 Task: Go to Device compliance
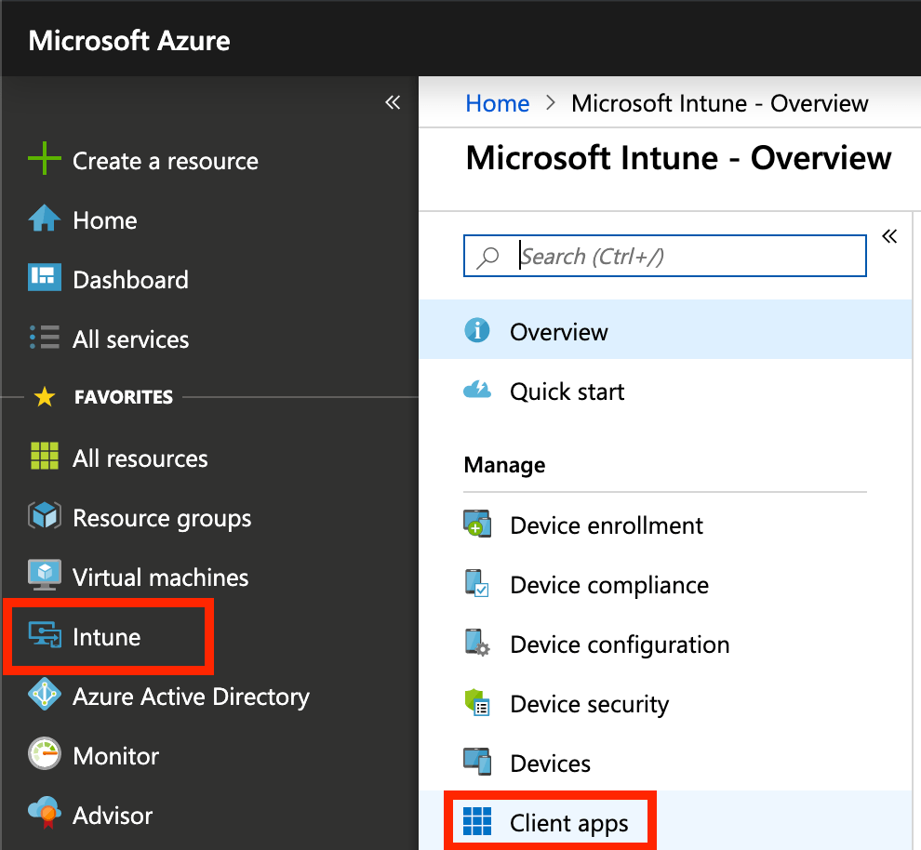click(609, 585)
